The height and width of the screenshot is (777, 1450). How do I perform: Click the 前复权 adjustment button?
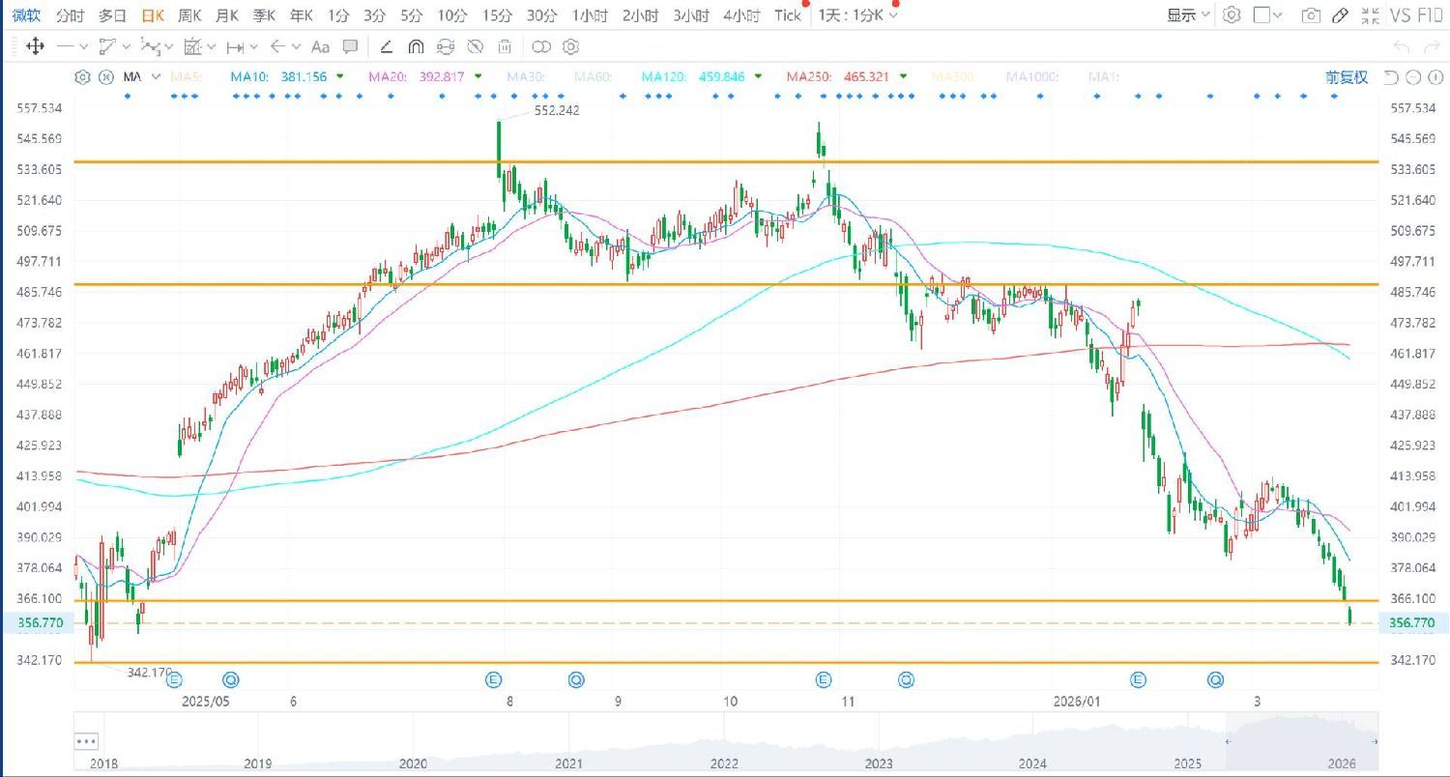click(1346, 77)
